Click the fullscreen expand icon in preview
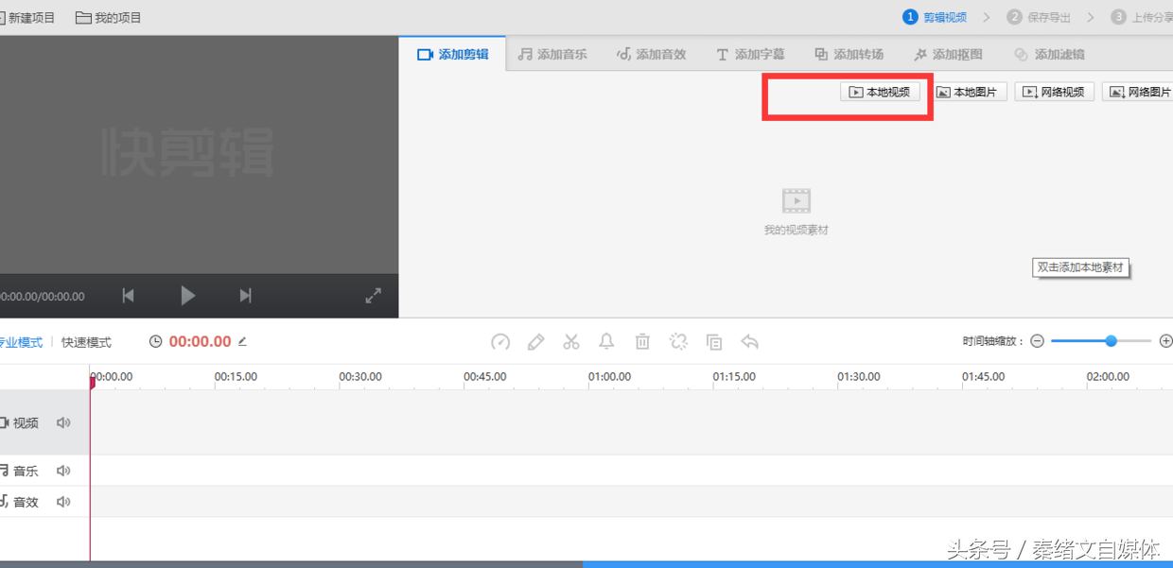This screenshot has height=568, width=1173. (373, 295)
